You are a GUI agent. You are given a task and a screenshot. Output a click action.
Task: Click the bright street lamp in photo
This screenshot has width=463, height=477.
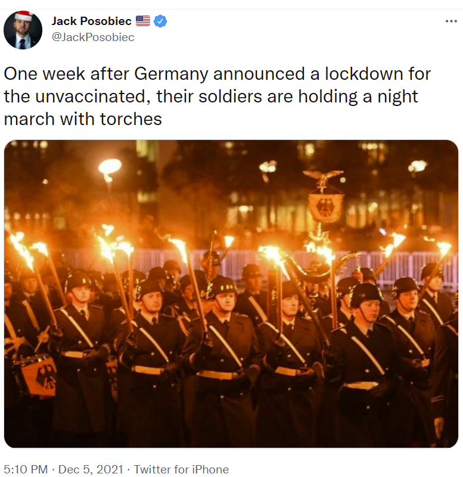pyautogui.click(x=110, y=168)
